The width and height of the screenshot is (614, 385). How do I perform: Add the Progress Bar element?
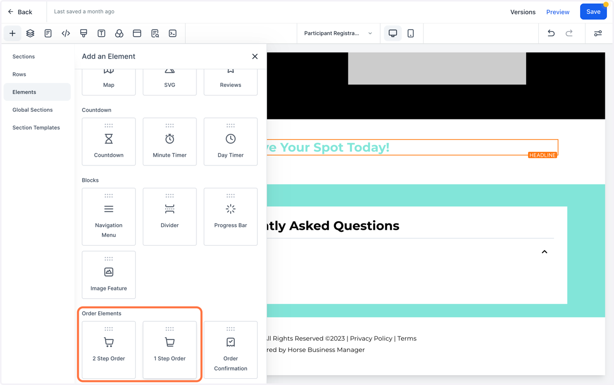point(231,216)
